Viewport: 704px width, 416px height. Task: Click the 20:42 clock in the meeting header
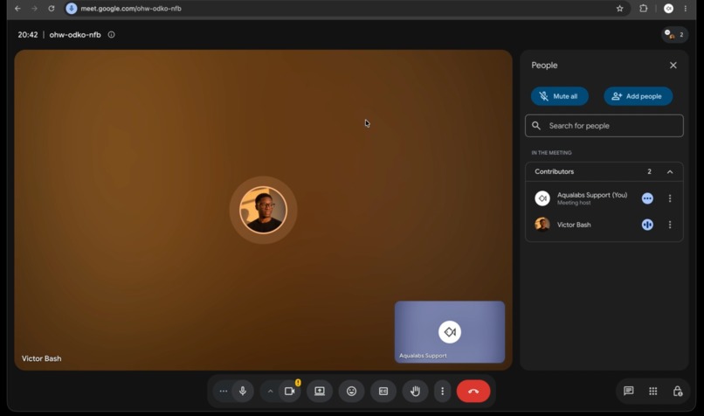28,35
